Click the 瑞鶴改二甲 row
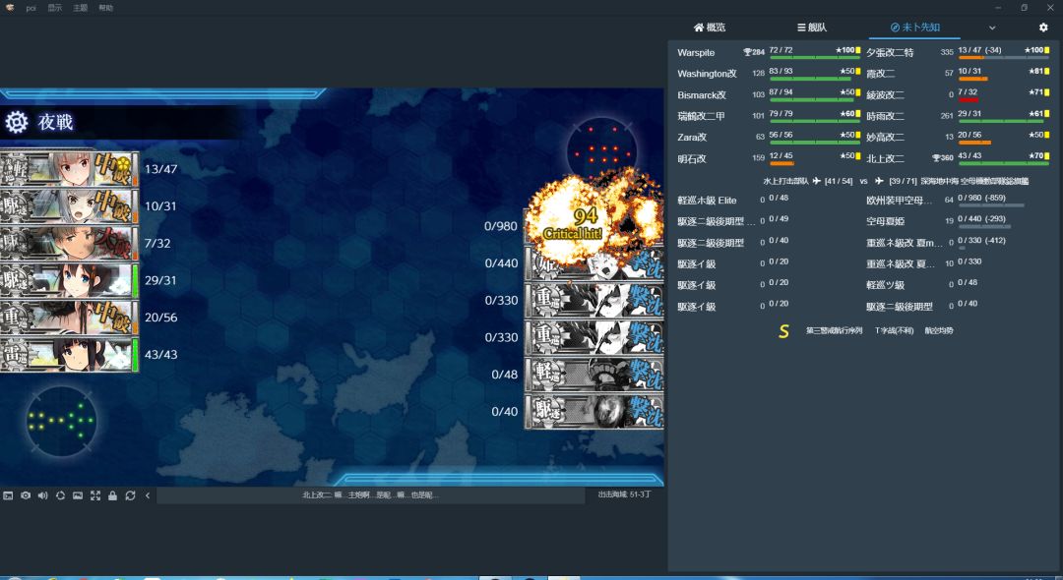Viewport: 1063px width, 580px height. click(768, 116)
